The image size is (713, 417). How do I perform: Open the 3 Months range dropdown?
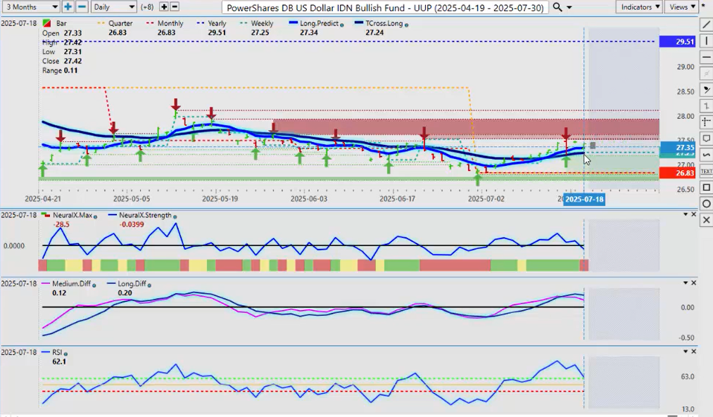tap(30, 7)
